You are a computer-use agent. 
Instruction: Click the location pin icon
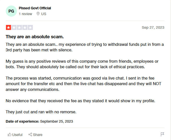(38, 14)
